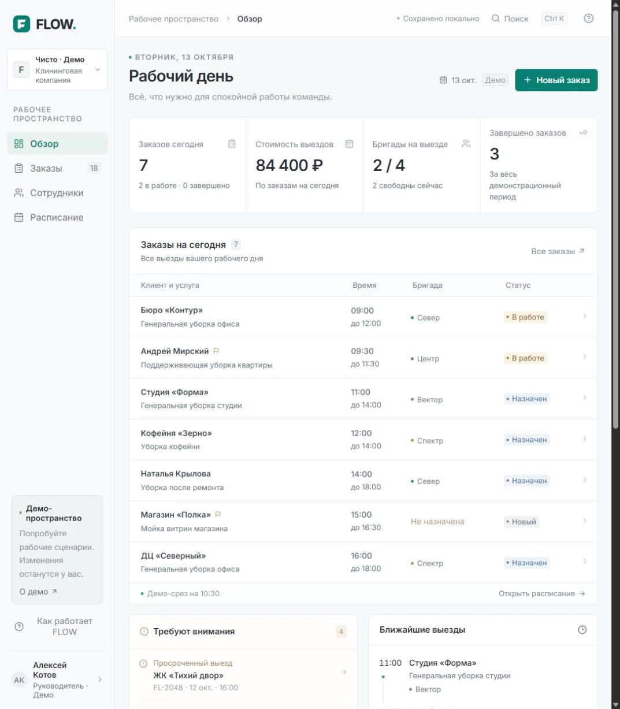Open ДЦ «Северный» order row chevron

click(585, 561)
